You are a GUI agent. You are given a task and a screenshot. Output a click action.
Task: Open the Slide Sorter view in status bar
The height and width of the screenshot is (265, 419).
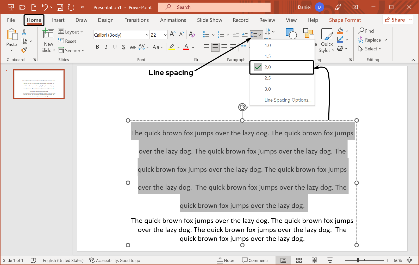(299, 260)
